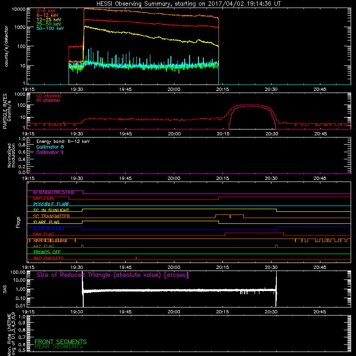Click the 0.2 tick on modulation axis
This screenshot has height=356, width=356.
pos(22,166)
